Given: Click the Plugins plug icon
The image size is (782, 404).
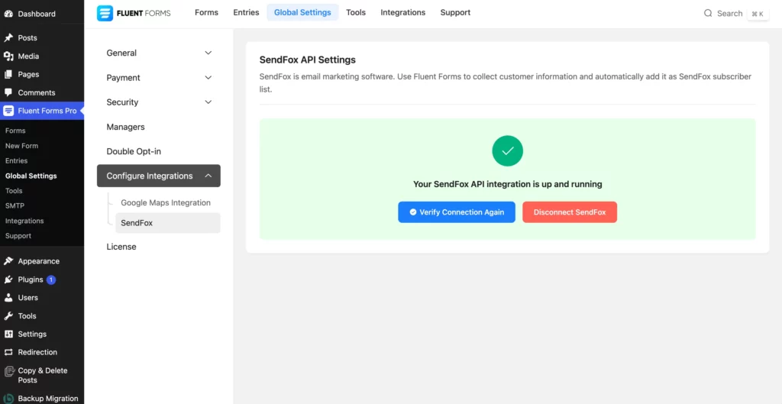Looking at the screenshot, I should pos(8,280).
